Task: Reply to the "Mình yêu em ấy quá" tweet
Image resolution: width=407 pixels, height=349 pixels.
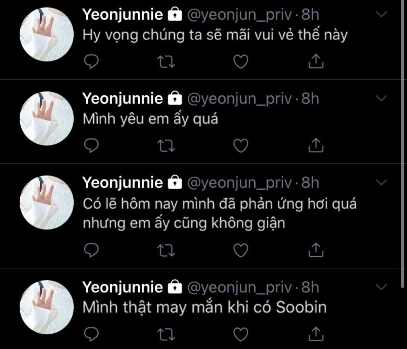Action: [x=91, y=145]
